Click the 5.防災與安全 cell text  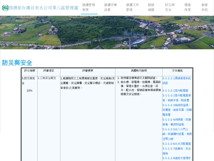[x=29, y=81]
